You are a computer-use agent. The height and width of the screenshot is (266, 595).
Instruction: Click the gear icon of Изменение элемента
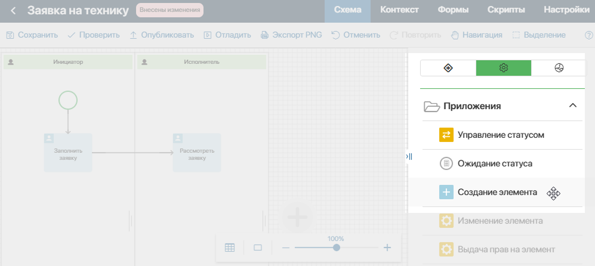pyautogui.click(x=446, y=221)
